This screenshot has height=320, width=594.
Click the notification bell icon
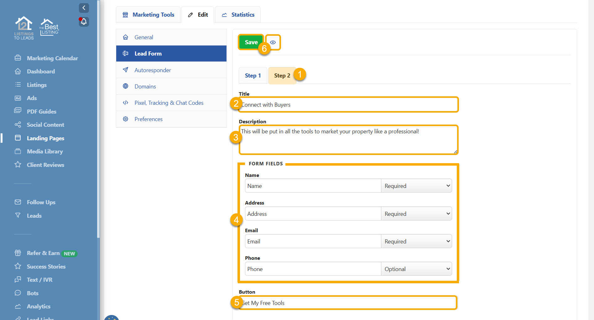[x=84, y=22]
